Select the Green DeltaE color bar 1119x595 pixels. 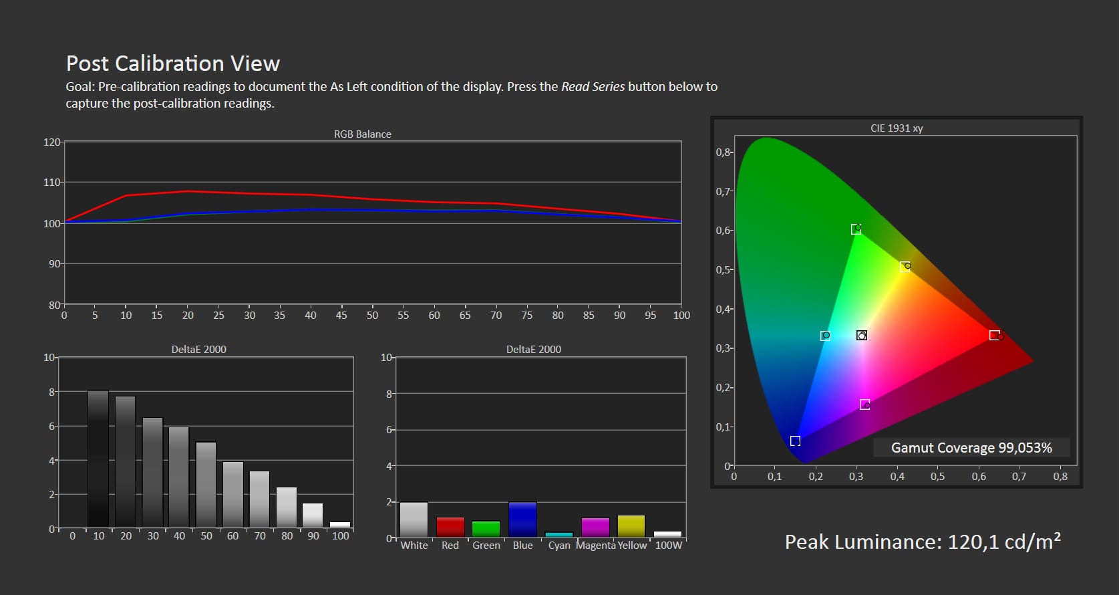[x=486, y=529]
